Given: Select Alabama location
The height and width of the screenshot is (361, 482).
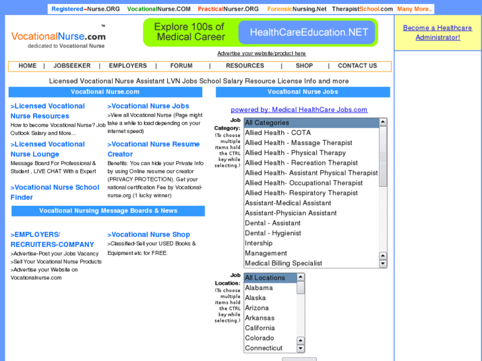Looking at the screenshot, I should [x=271, y=288].
